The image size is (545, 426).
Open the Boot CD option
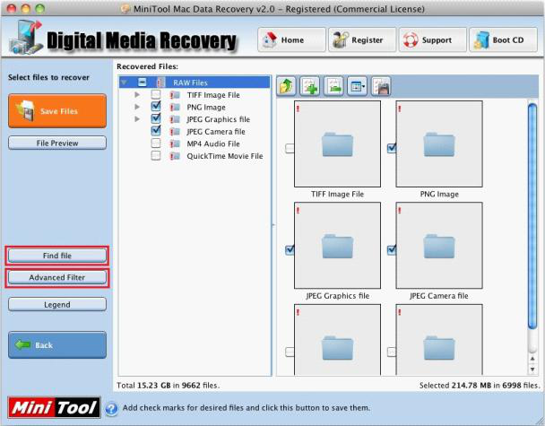click(x=503, y=40)
